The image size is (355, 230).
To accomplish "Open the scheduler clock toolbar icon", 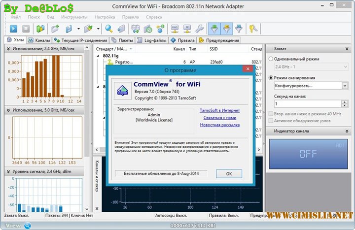I will click(148, 29).
